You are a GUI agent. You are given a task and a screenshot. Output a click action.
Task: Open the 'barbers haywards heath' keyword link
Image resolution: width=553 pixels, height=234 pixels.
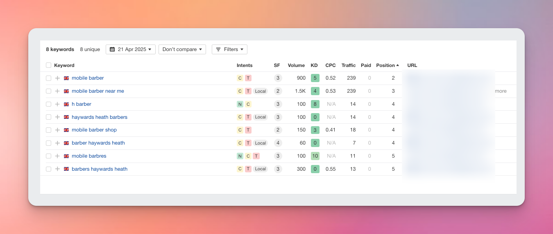[100, 169]
